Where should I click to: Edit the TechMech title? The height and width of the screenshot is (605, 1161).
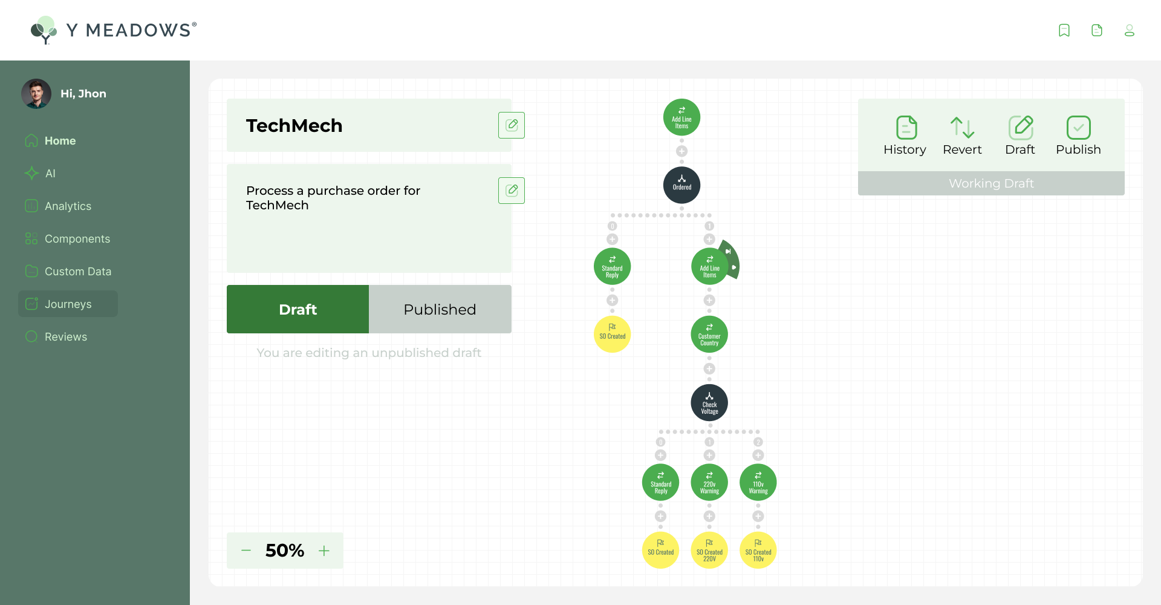pyautogui.click(x=512, y=125)
